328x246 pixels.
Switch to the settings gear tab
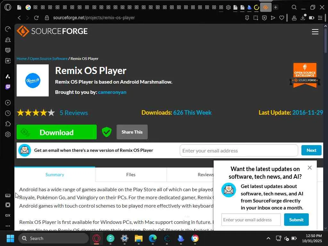click(228, 8)
